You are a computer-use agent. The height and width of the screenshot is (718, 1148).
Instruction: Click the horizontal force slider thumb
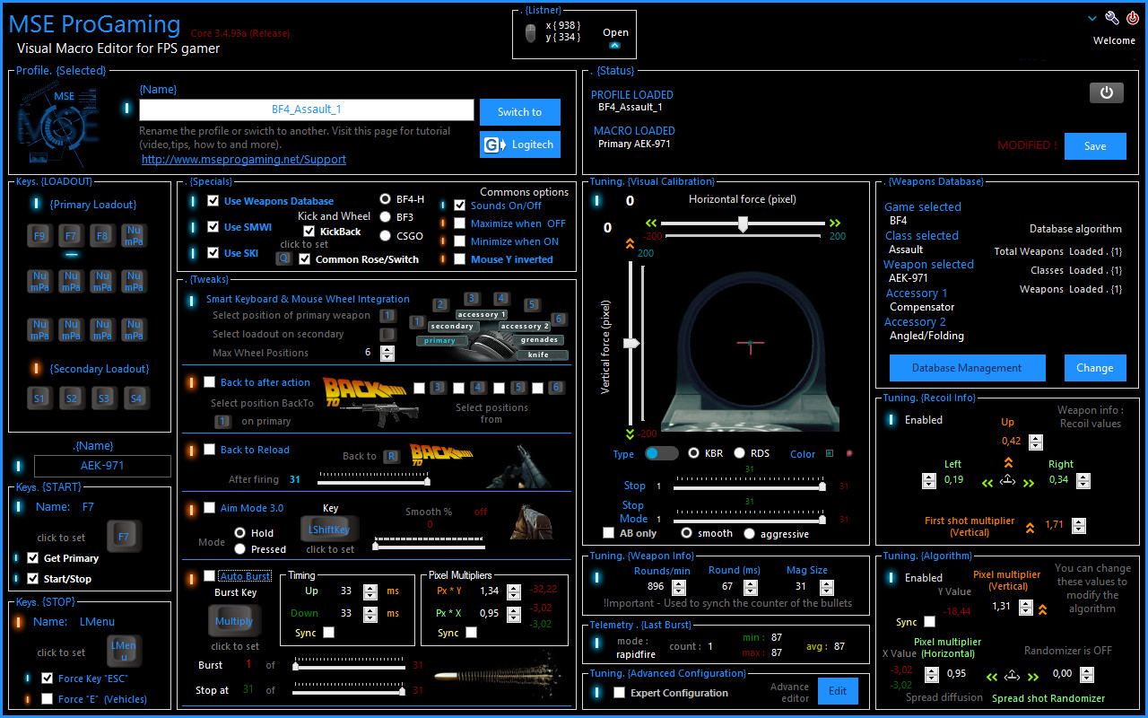743,224
